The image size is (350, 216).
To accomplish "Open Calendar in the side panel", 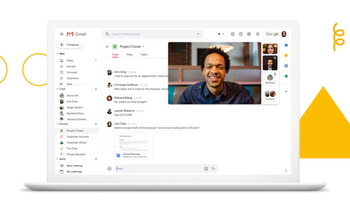I will click(x=286, y=46).
